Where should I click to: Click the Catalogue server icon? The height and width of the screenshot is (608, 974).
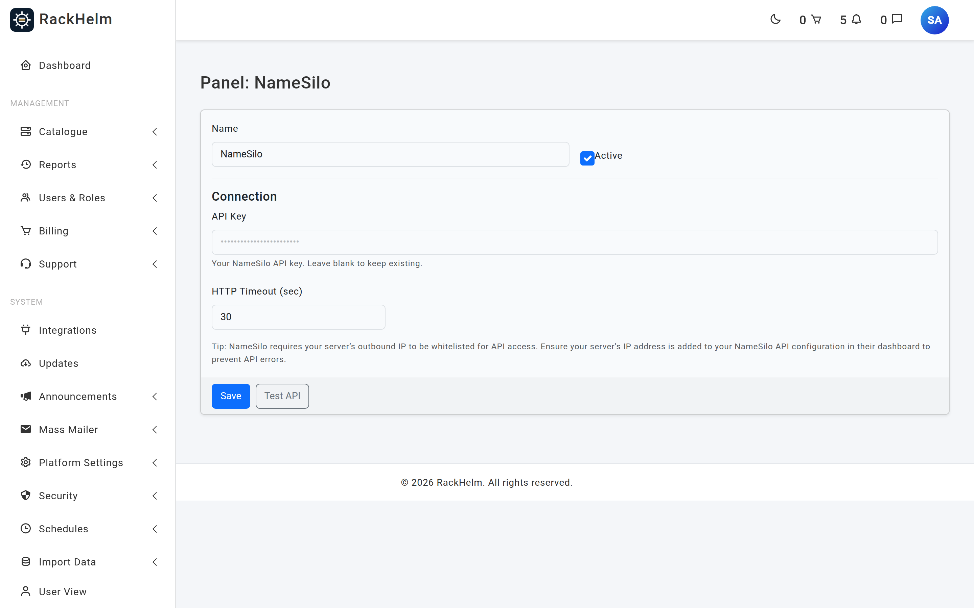26,131
